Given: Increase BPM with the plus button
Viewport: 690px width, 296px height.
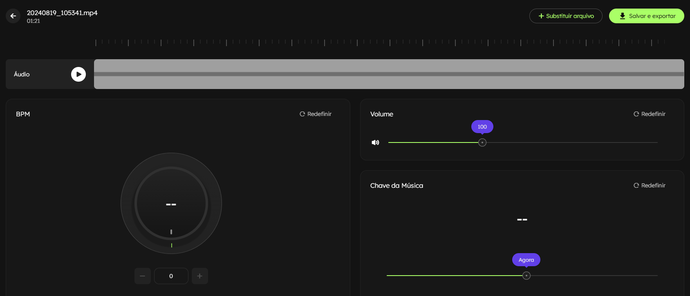Looking at the screenshot, I should click(200, 276).
